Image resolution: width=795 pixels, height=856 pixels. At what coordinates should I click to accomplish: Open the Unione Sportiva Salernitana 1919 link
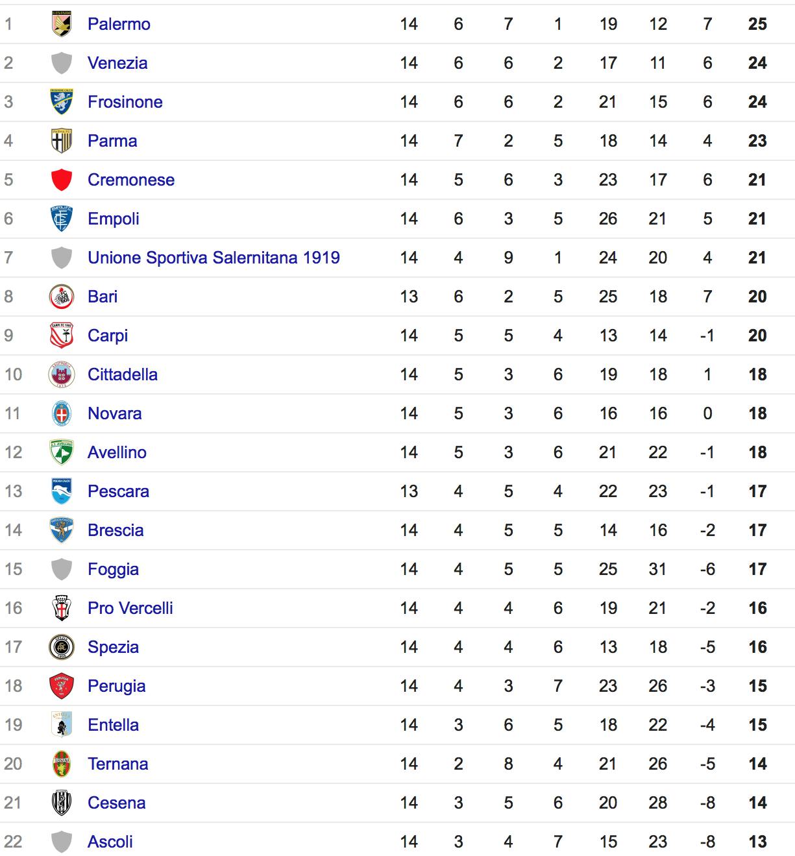214,258
